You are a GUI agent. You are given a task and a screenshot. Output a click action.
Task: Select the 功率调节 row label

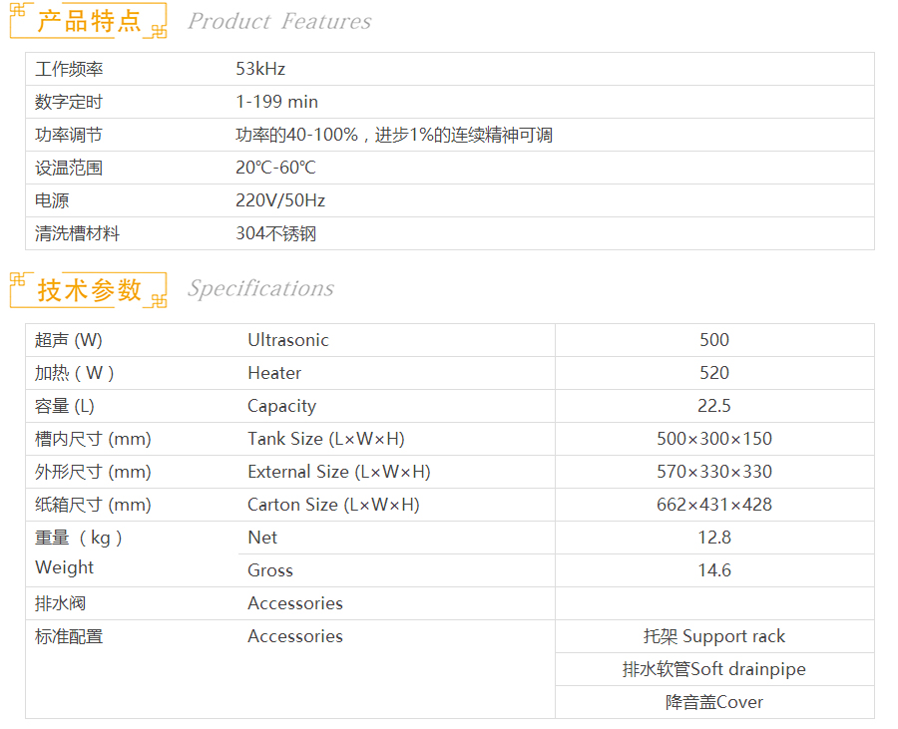pyautogui.click(x=69, y=135)
